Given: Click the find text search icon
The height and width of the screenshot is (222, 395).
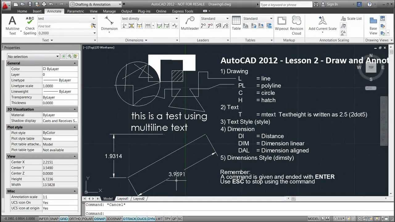Looking at the screenshot, I should [94, 26].
